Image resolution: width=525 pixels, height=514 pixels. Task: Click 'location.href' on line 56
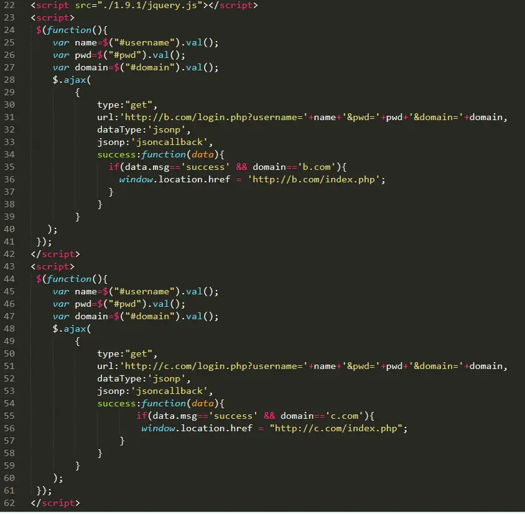pos(216,429)
